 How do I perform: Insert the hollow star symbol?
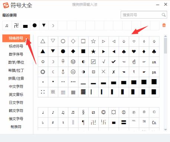point(93,41)
